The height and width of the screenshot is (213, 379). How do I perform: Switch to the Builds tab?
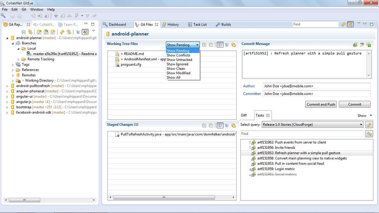(223, 24)
